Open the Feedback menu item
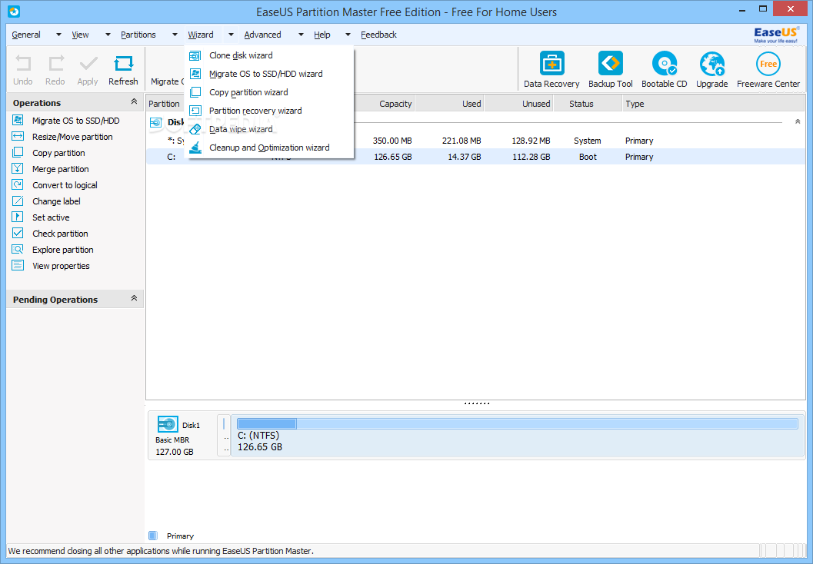The image size is (813, 564). tap(379, 35)
